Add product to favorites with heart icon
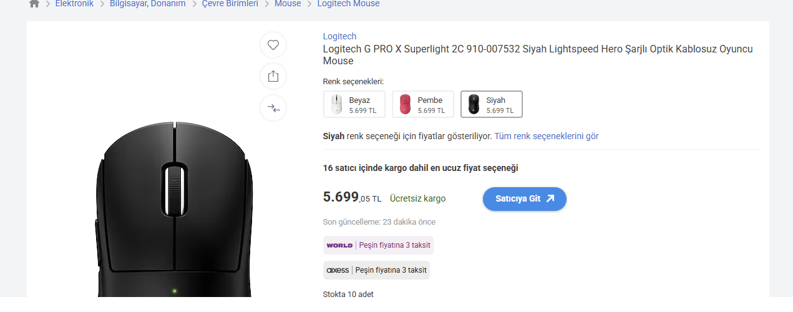The width and height of the screenshot is (793, 312). (x=273, y=45)
